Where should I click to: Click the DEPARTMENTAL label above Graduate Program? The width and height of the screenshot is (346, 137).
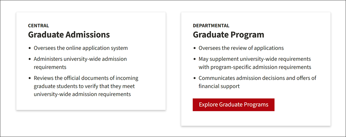coord(211,26)
